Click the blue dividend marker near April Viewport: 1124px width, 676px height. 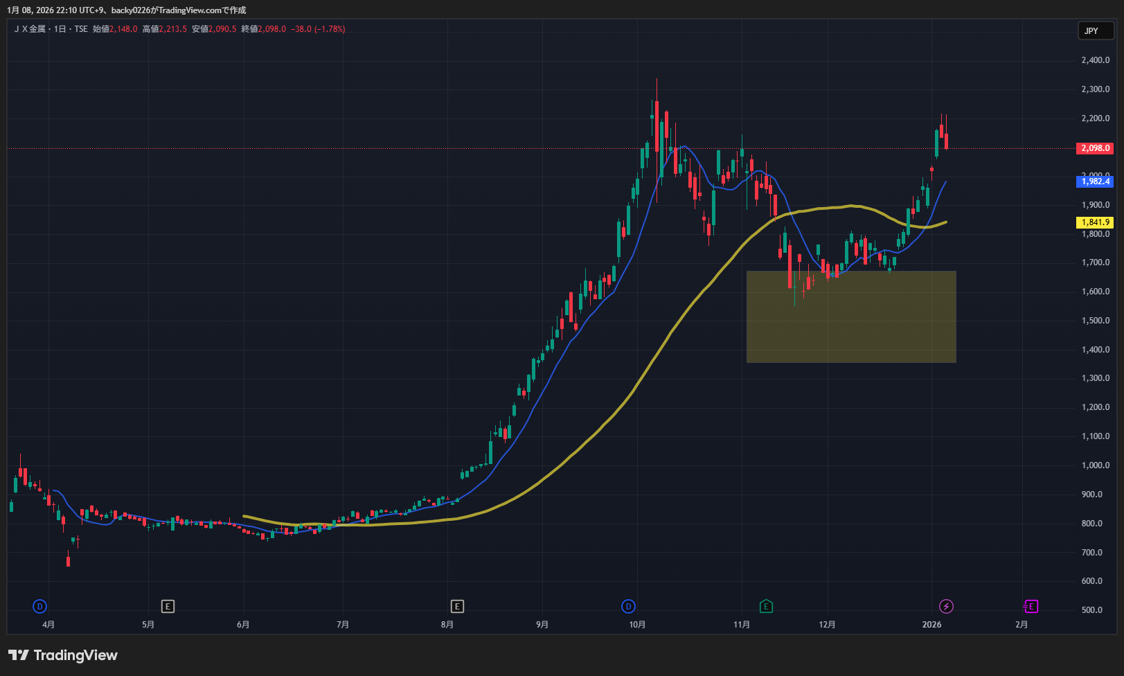tap(39, 607)
